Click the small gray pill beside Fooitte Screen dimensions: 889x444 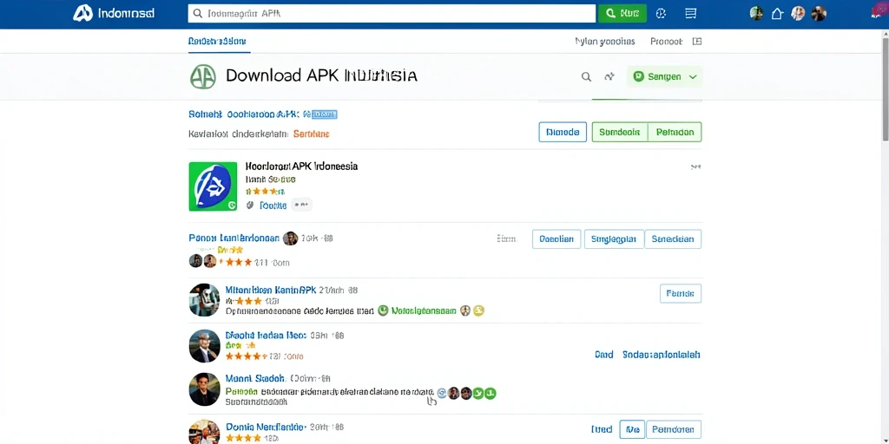(301, 205)
